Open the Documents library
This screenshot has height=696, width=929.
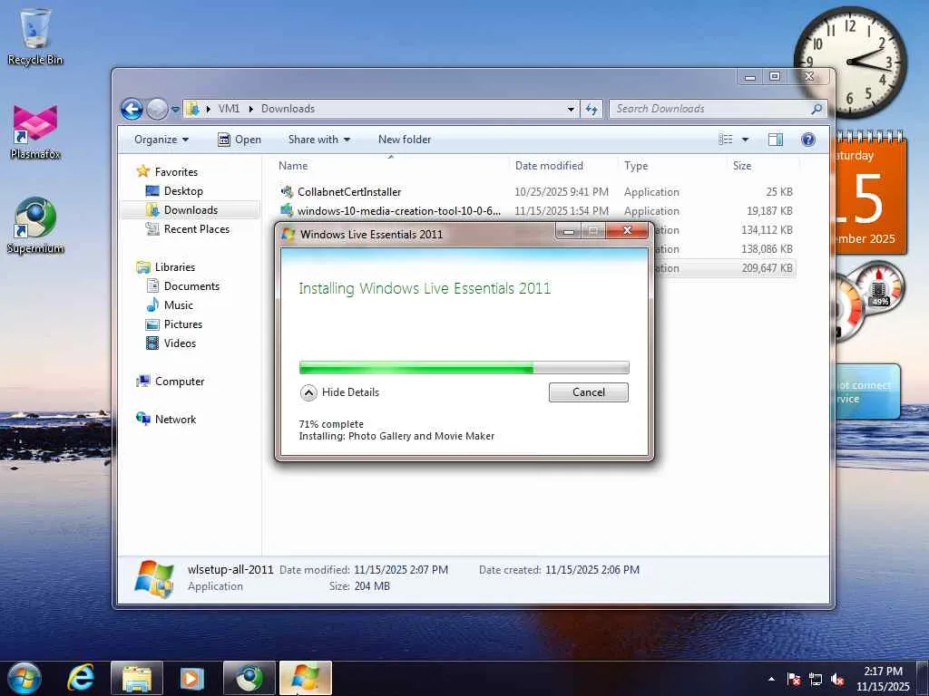191,285
